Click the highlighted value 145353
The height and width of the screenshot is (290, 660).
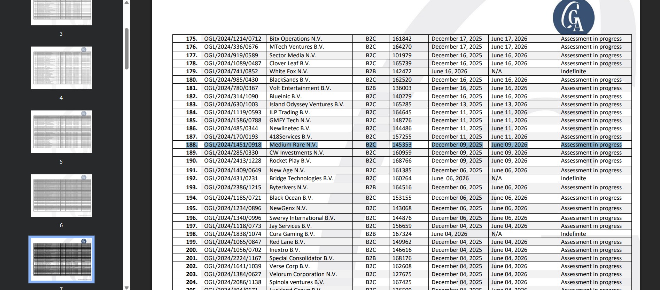(402, 145)
